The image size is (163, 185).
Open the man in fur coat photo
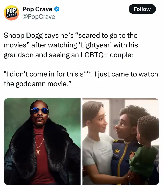point(42,141)
